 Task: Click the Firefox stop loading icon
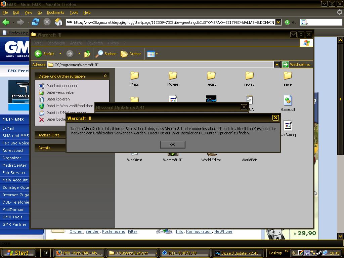point(47,22)
